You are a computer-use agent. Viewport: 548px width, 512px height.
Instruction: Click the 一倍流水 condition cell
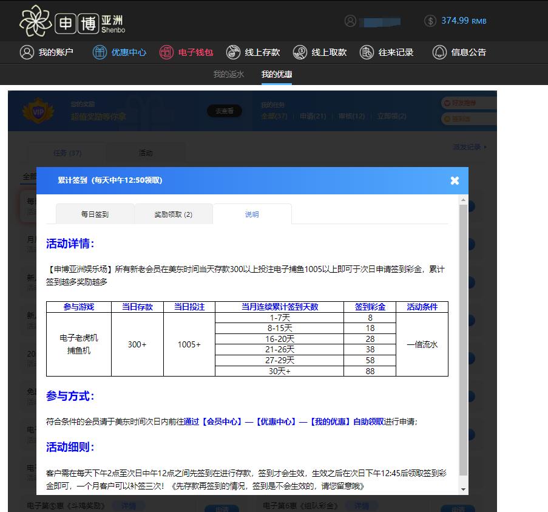(422, 344)
